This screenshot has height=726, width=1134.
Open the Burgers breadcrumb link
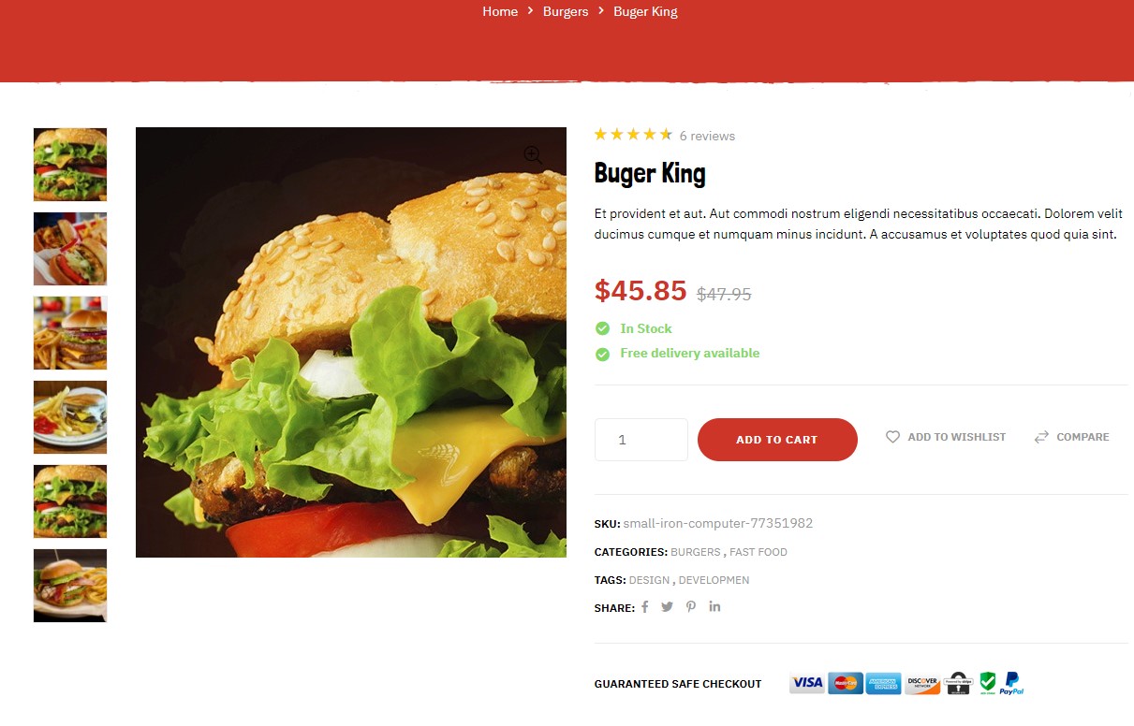(x=566, y=11)
